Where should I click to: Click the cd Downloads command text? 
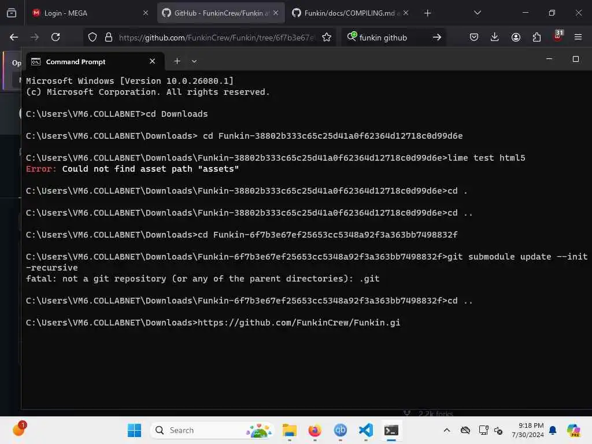pyautogui.click(x=177, y=114)
